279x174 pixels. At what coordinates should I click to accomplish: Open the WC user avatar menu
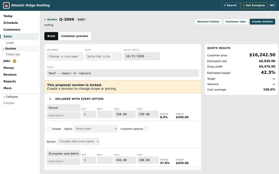[x=272, y=5]
